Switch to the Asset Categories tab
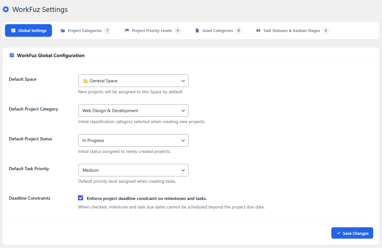382x248 pixels. [218, 30]
